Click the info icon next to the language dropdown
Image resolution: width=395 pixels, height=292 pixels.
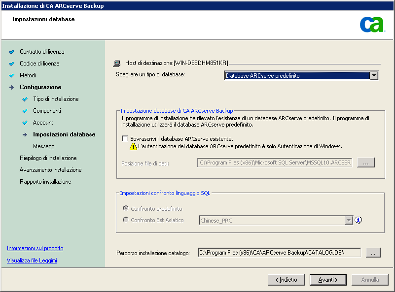pos(358,220)
